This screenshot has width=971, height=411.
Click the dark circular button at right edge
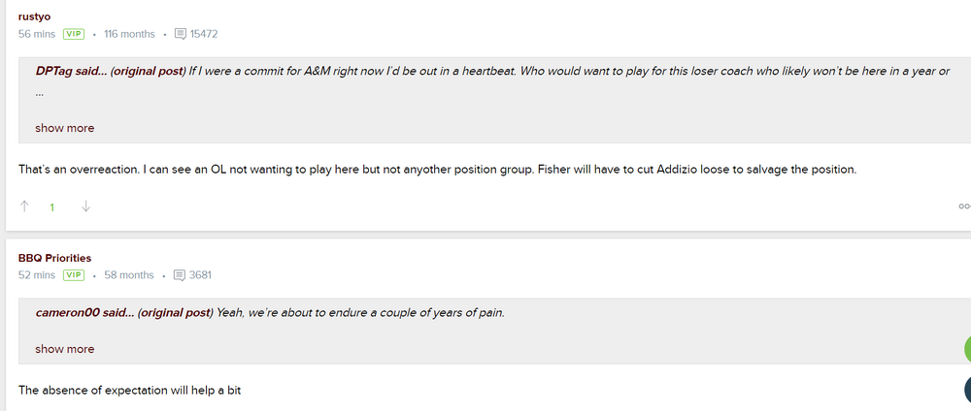pyautogui.click(x=967, y=391)
